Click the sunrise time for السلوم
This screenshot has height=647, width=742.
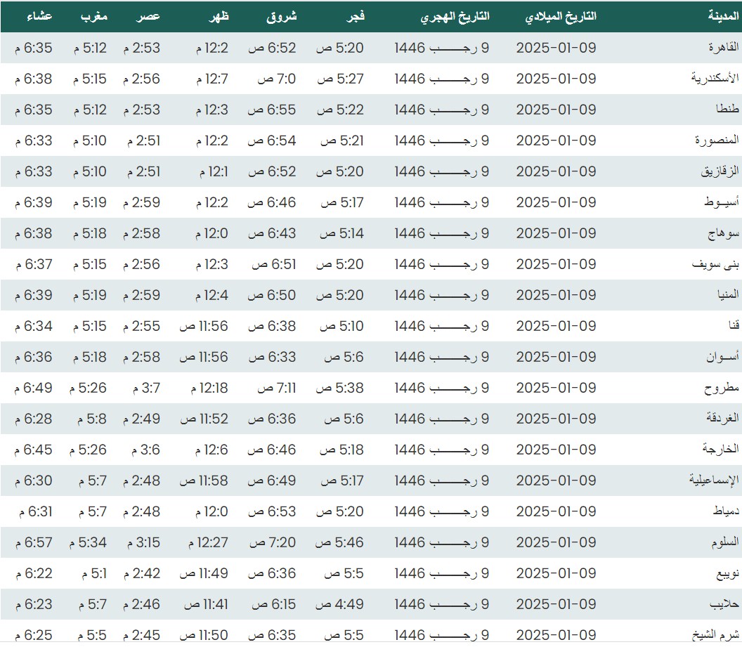pyautogui.click(x=274, y=542)
